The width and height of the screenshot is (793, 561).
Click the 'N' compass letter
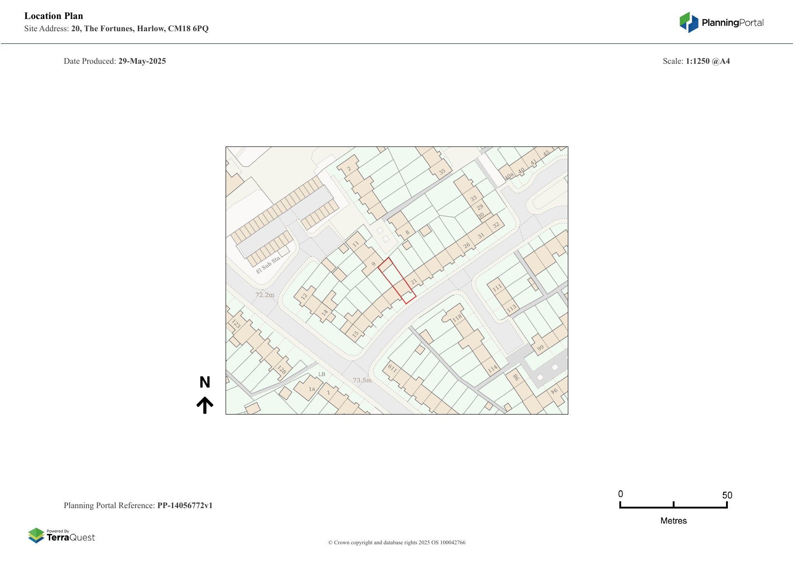(x=205, y=382)
